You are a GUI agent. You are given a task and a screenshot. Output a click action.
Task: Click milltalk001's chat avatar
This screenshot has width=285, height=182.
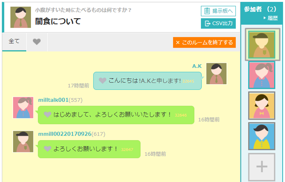click(23, 108)
